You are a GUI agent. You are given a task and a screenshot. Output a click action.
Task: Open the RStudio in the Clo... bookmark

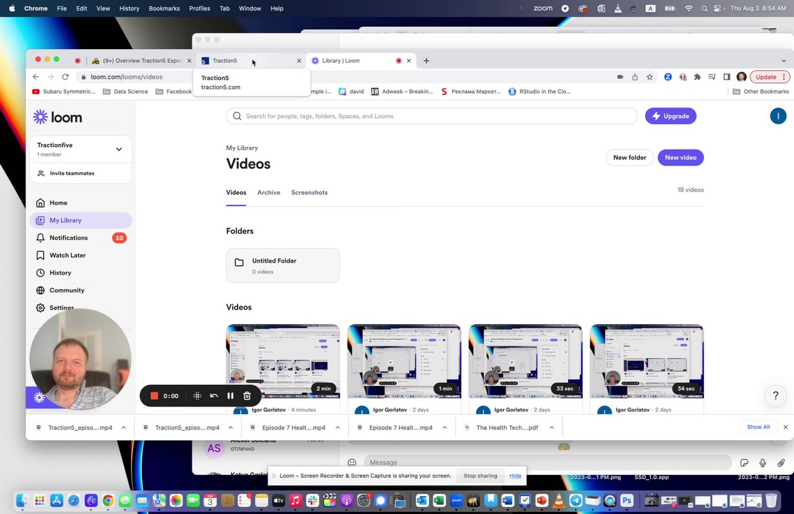[539, 91]
